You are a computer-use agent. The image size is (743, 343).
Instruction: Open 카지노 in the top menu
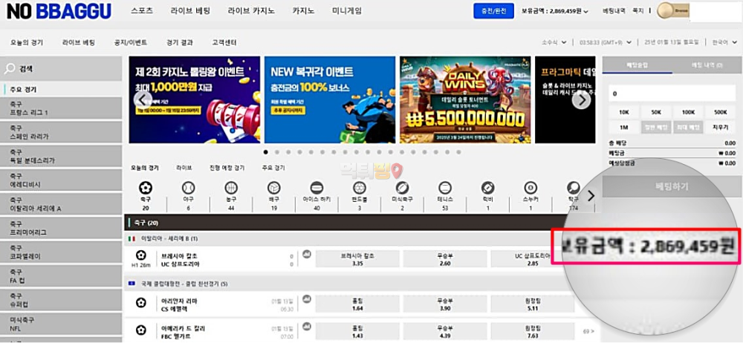tap(303, 10)
